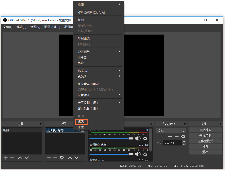Screen dimensions: 225x170
Task: Add a transition with plus icon
Action: (x=170, y=136)
